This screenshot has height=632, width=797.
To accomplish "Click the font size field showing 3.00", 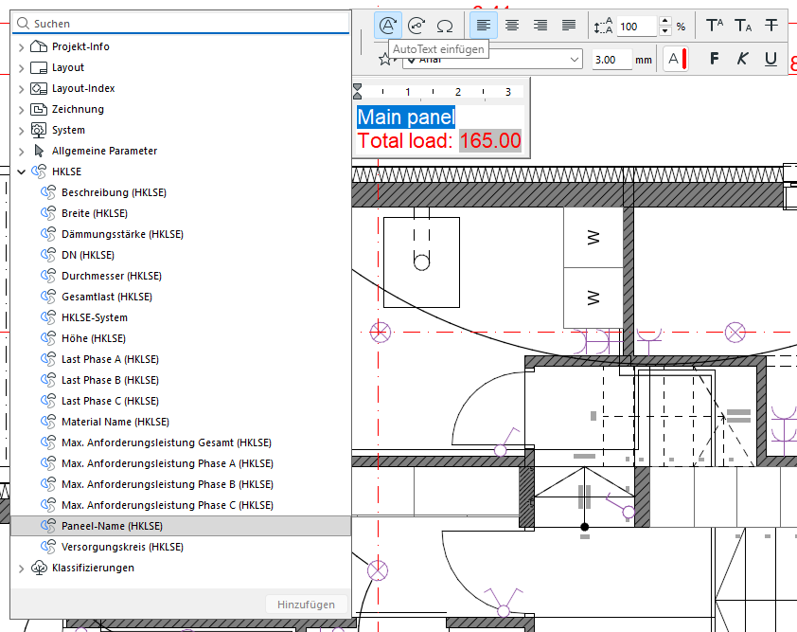I will click(611, 60).
